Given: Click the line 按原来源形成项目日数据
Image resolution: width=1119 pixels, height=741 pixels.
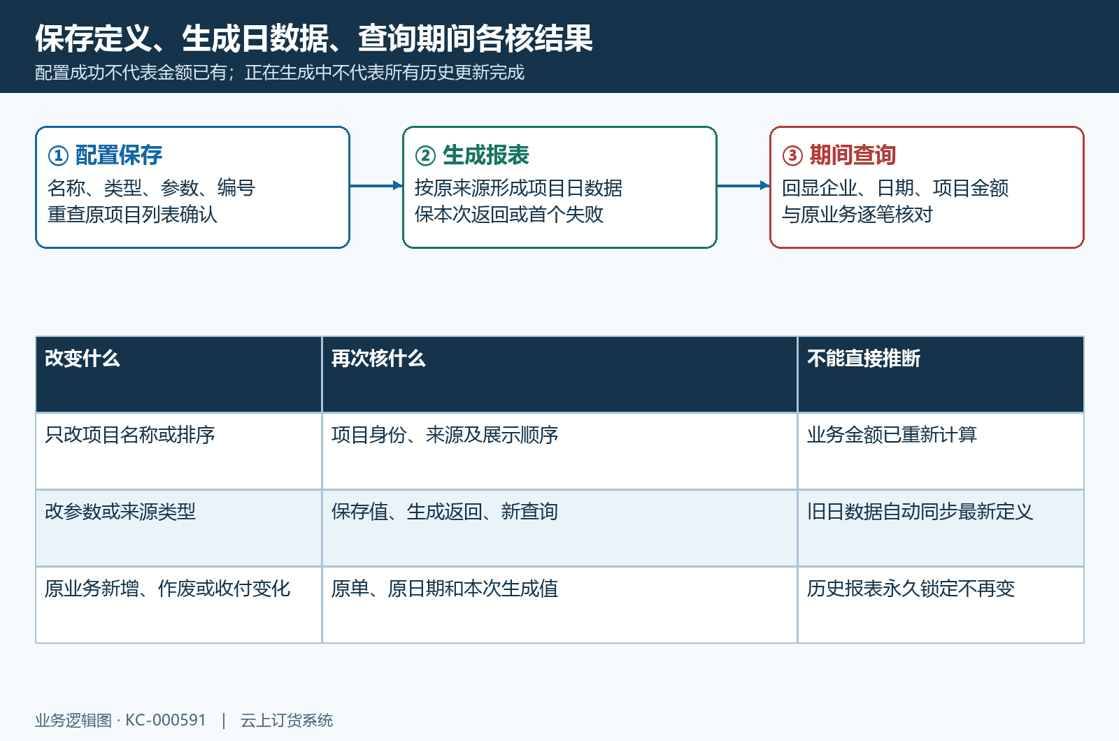Looking at the screenshot, I should coord(518,188).
